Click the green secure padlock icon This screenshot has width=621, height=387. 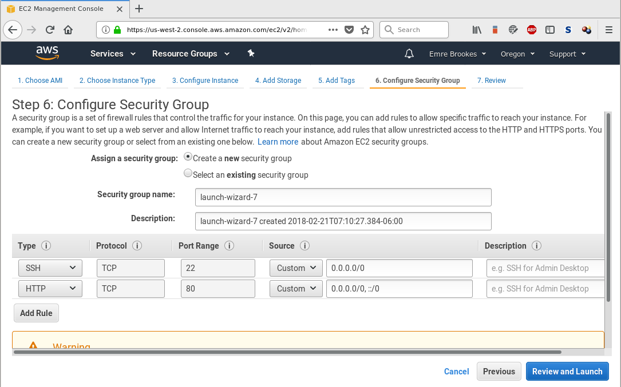coord(117,30)
